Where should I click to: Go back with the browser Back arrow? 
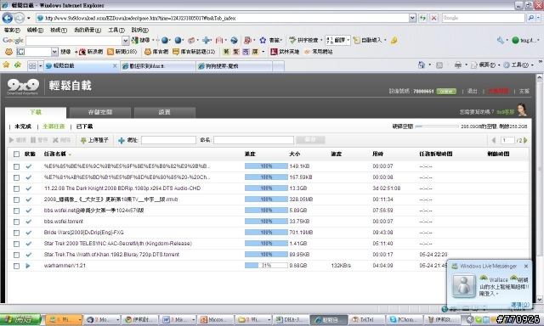click(8, 18)
